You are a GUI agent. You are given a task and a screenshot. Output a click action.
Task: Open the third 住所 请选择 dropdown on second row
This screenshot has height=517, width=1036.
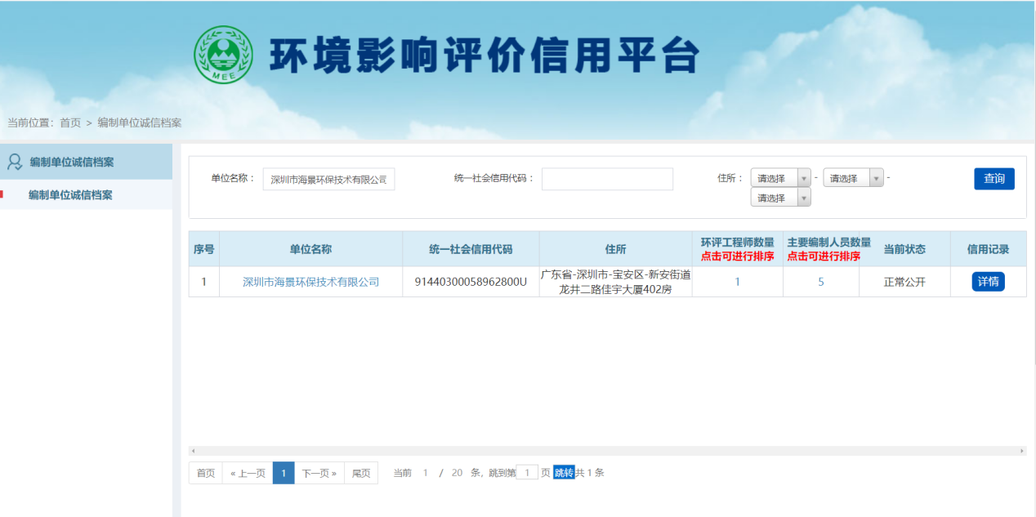[x=780, y=198]
